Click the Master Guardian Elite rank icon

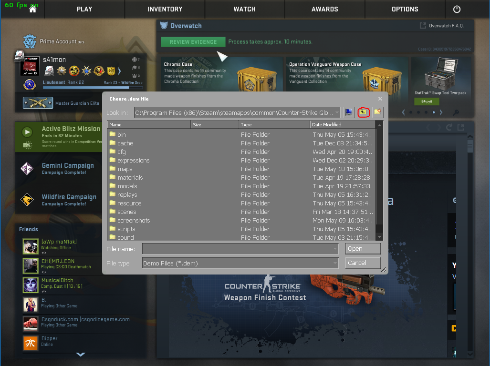point(38,103)
